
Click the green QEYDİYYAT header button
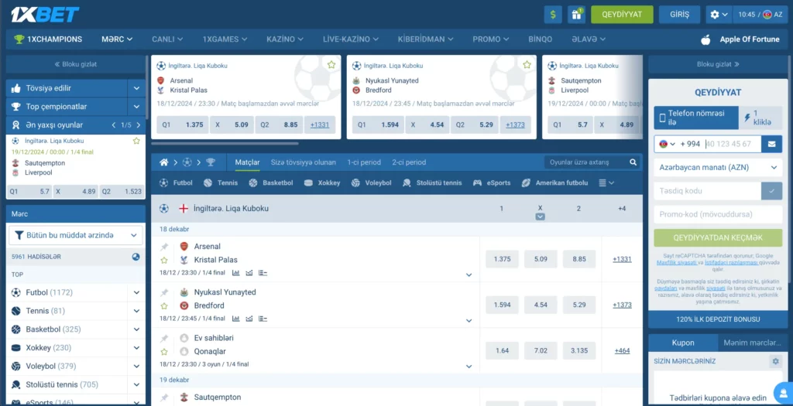622,14
